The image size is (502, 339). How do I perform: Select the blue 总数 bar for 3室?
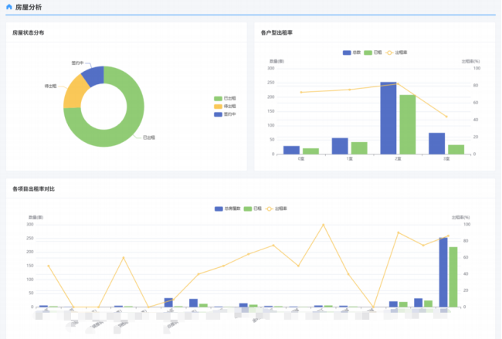click(x=436, y=144)
